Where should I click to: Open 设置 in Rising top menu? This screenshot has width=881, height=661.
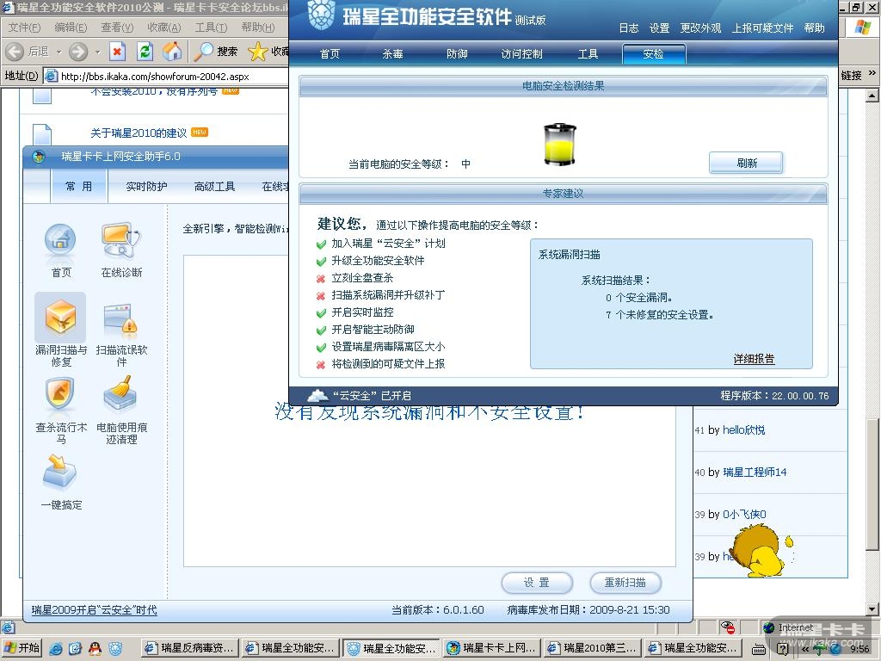pyautogui.click(x=659, y=28)
